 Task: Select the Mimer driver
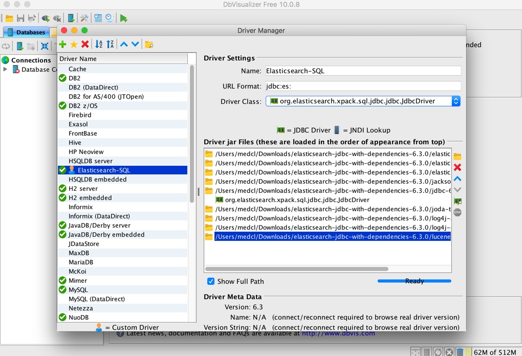coord(122,280)
